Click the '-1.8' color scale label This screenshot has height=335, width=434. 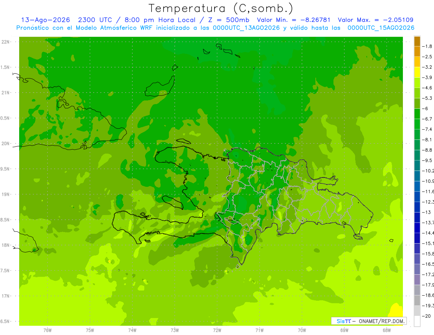tap(427, 46)
